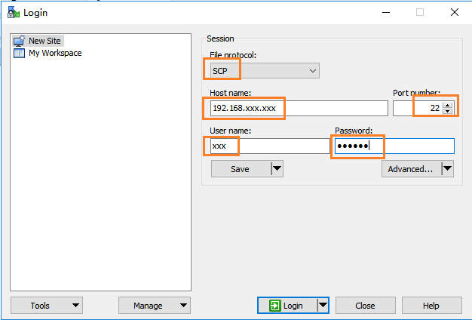Viewport: 472px width, 320px height.
Task: Close the Login dialog window
Action: click(455, 12)
